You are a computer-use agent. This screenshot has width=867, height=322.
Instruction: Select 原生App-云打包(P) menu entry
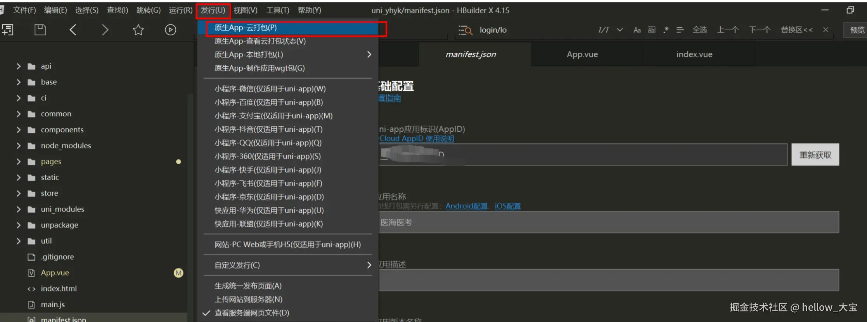[288, 28]
